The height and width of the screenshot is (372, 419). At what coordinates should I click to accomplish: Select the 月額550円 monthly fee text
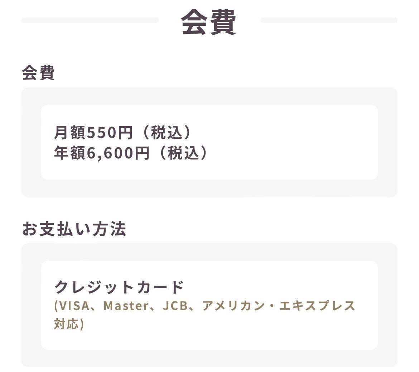(x=93, y=132)
